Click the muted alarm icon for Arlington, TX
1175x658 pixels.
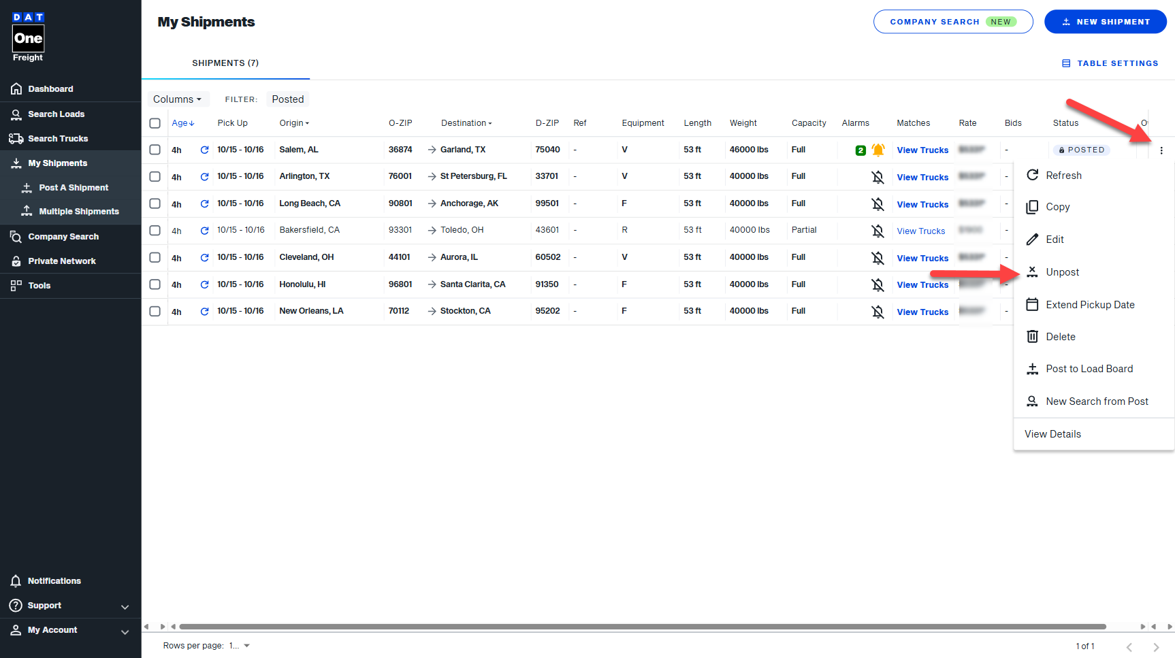[x=878, y=177]
